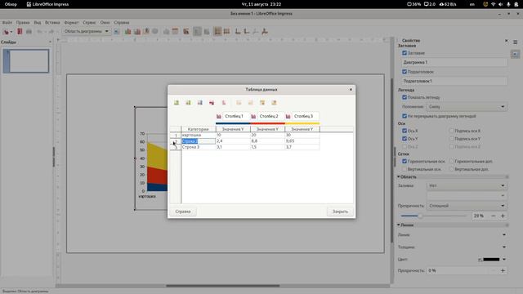
Task: Click Insert Series icon in data table dialog
Action: (x=188, y=103)
